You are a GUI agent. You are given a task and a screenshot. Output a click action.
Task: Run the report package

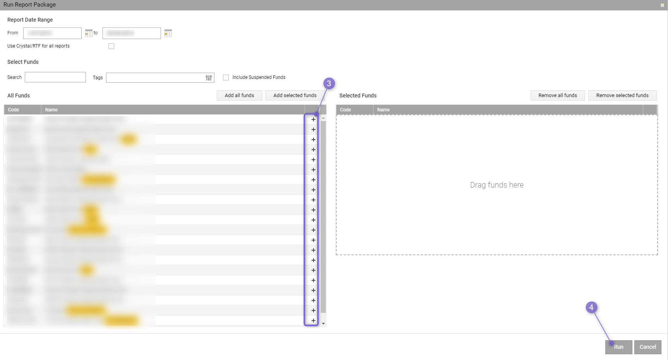point(619,347)
